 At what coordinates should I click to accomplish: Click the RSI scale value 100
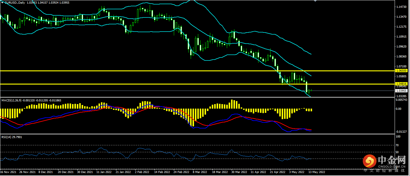coord(398,137)
